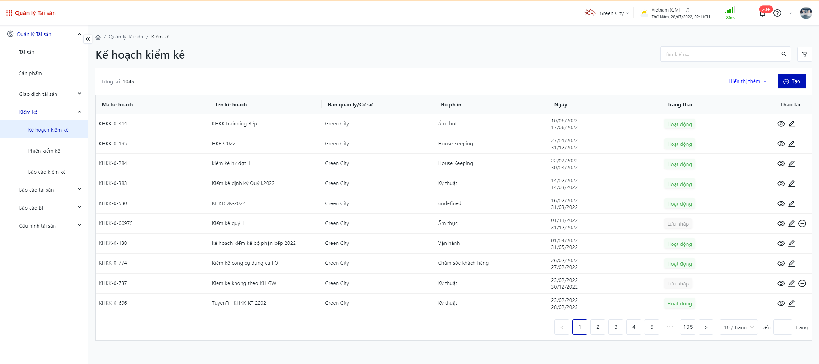Image resolution: width=819 pixels, height=364 pixels.
Task: View plan KHKK-0-195 with eye icon
Action: [781, 144]
